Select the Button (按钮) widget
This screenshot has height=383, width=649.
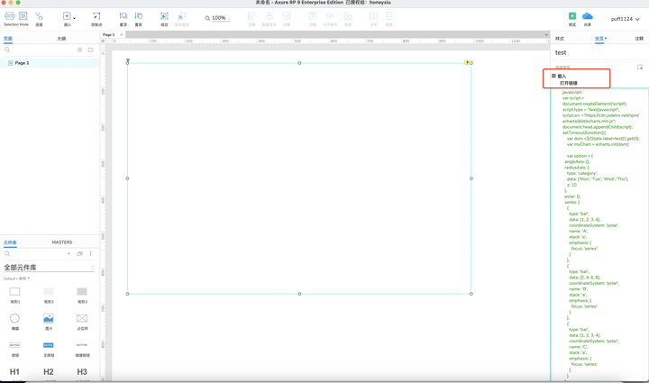click(15, 349)
